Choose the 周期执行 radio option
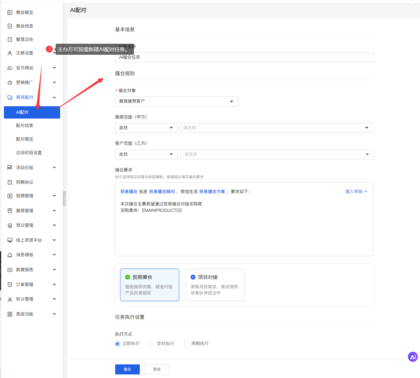The width and height of the screenshot is (420, 378). pos(186,344)
